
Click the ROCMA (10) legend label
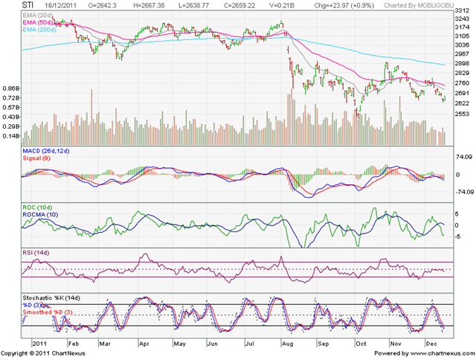[x=40, y=215]
